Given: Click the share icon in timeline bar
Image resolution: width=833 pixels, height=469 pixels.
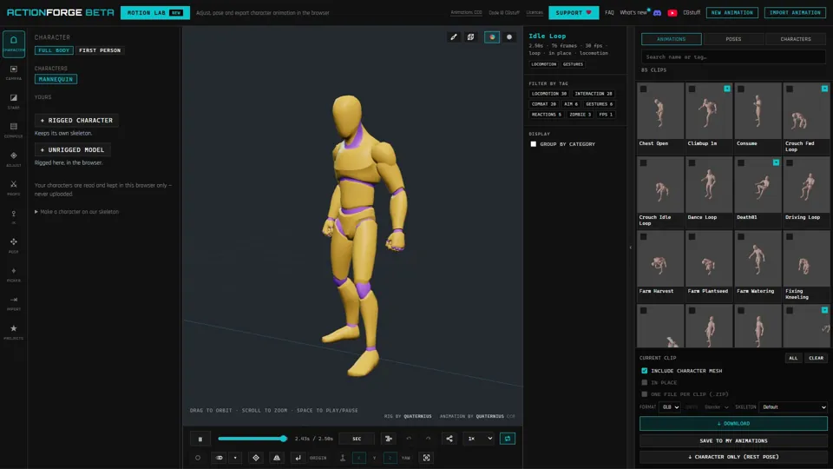Looking at the screenshot, I should pos(449,439).
